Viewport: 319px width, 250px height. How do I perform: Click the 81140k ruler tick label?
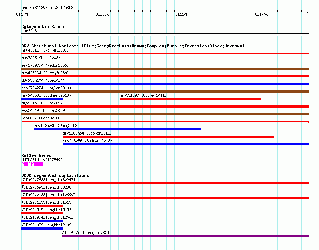click(23, 15)
